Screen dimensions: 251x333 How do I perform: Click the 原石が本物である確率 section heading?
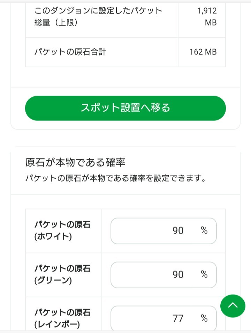tap(75, 162)
